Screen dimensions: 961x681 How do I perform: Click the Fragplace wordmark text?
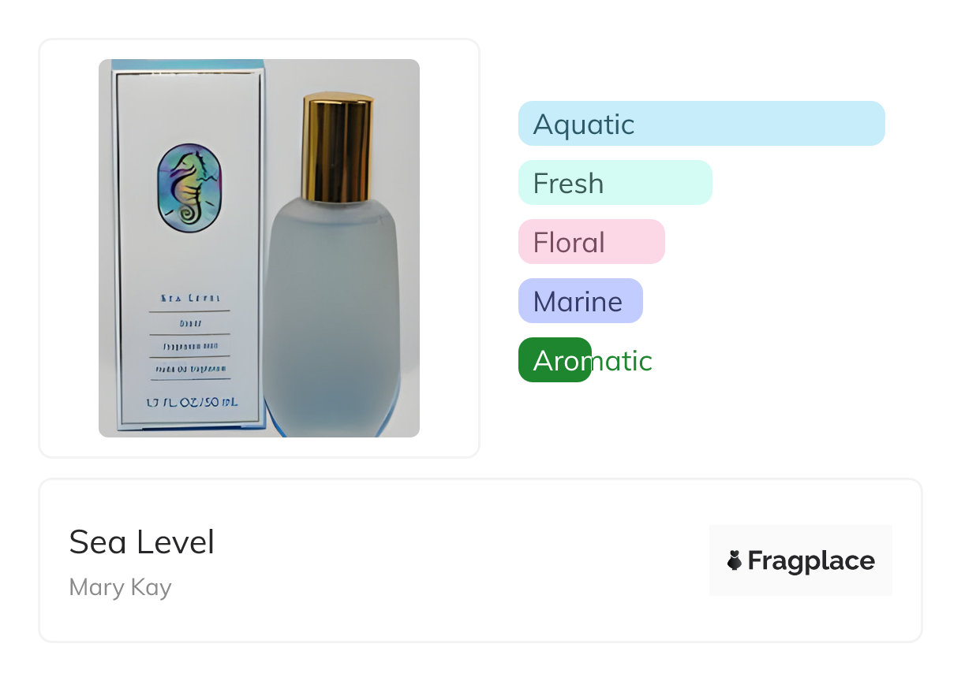(x=811, y=560)
